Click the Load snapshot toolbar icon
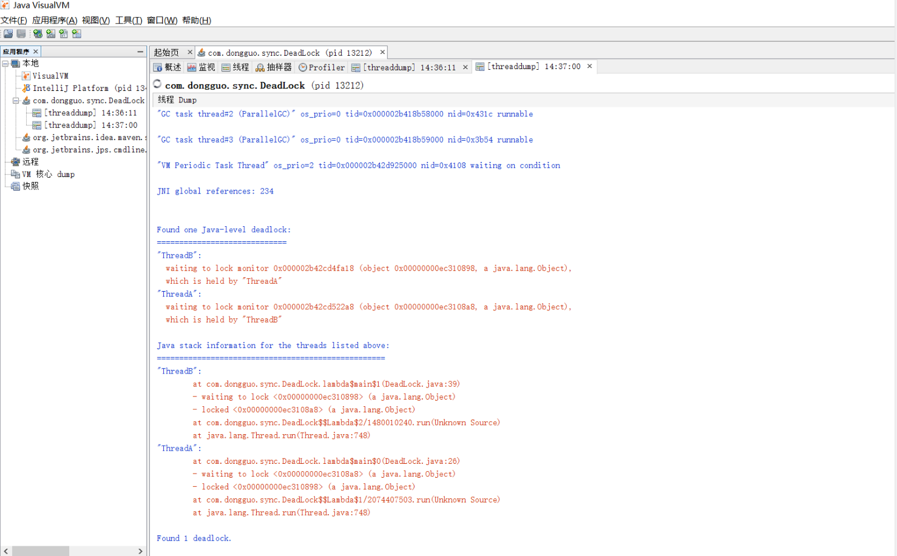Image resolution: width=897 pixels, height=556 pixels. click(x=8, y=34)
